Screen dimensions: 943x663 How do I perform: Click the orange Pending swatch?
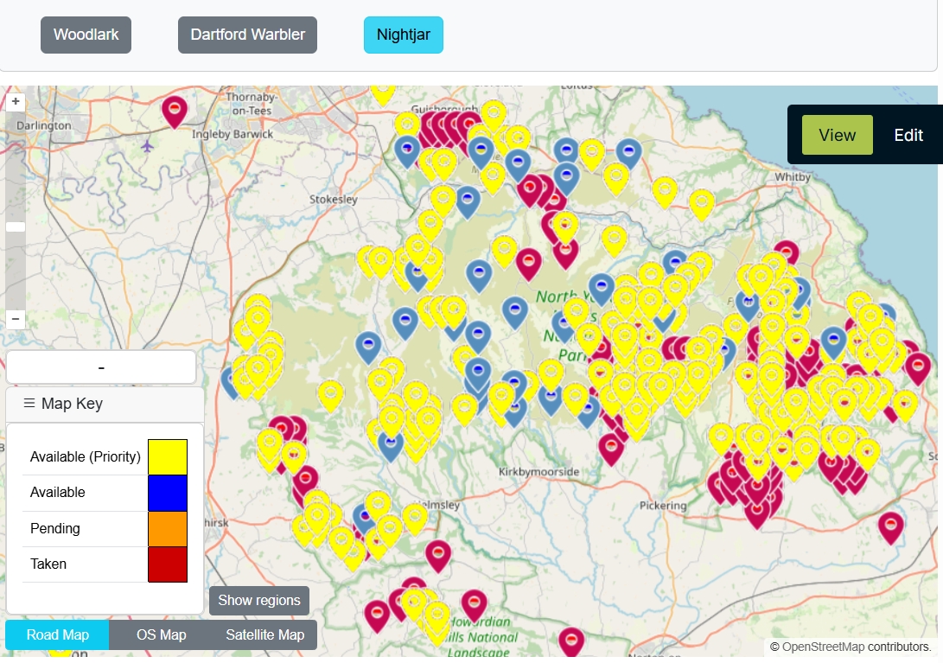point(168,529)
